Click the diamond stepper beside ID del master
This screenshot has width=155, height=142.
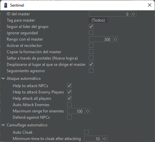tap(133, 14)
